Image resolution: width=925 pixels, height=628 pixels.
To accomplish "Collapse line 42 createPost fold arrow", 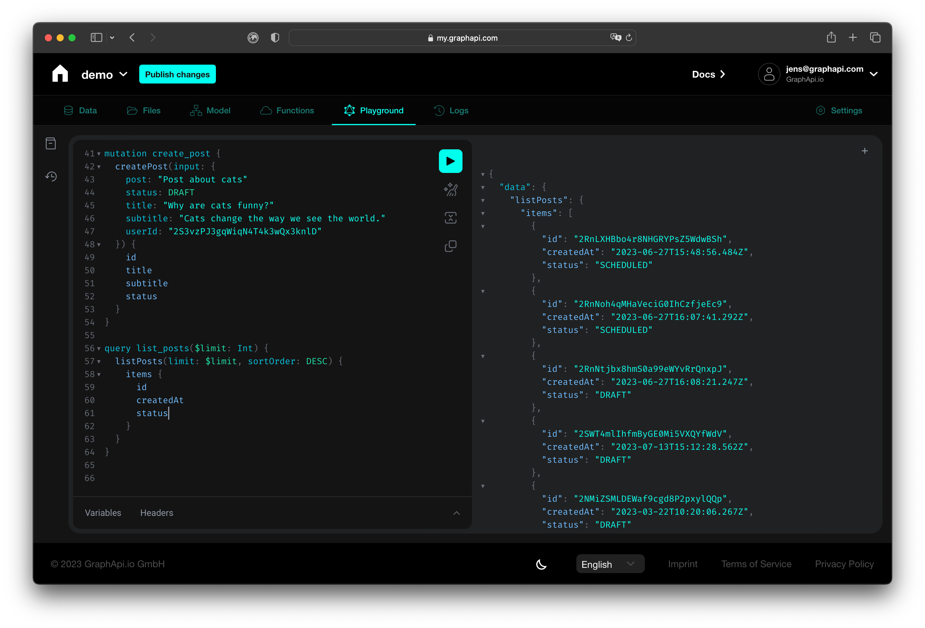I will tap(99, 167).
